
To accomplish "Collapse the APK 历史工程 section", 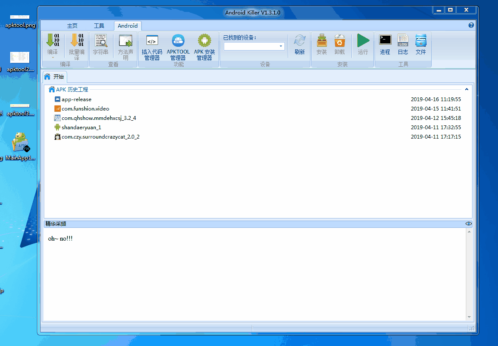I will coord(466,89).
